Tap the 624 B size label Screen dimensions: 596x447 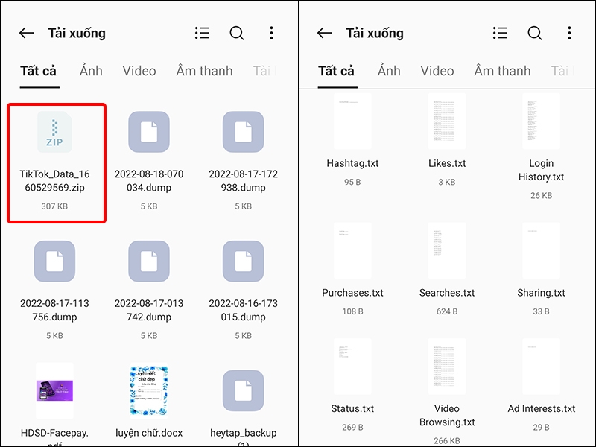pos(446,311)
